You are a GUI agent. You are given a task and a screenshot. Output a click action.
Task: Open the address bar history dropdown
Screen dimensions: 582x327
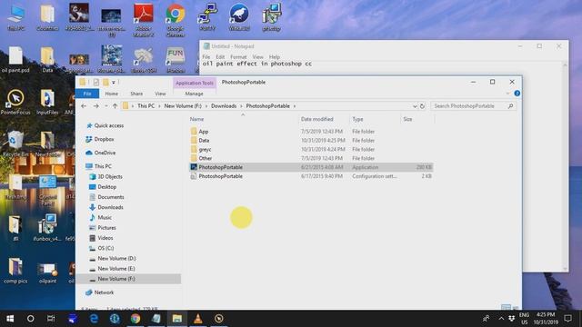[x=415, y=106]
